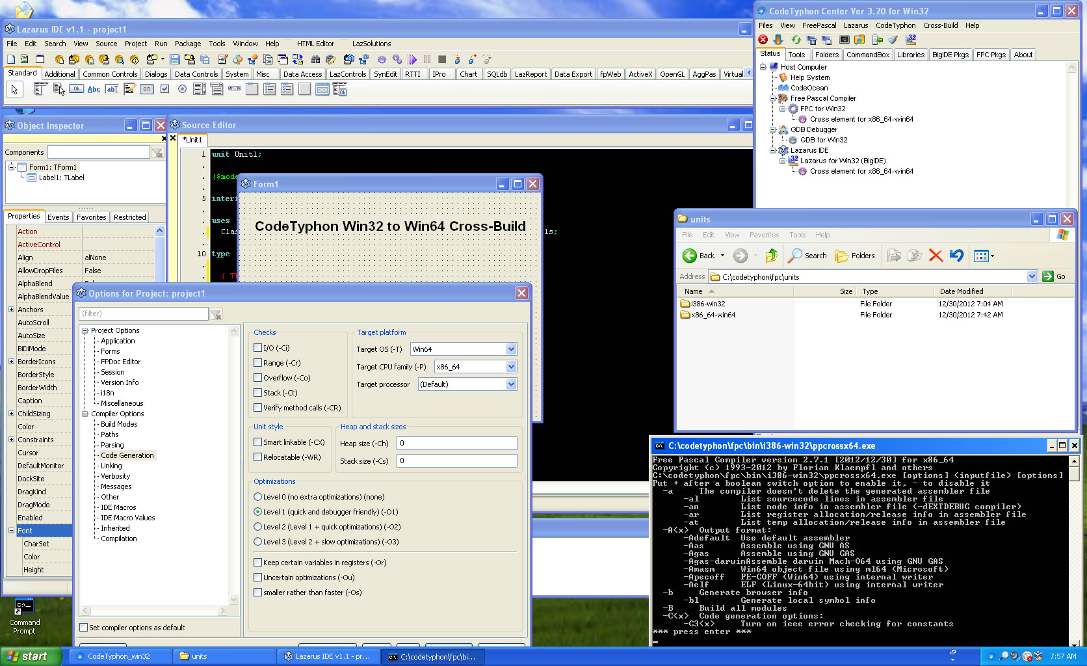Expand the Anchors property in Object Inspector
Image resolution: width=1087 pixels, height=666 pixels.
tap(11, 310)
